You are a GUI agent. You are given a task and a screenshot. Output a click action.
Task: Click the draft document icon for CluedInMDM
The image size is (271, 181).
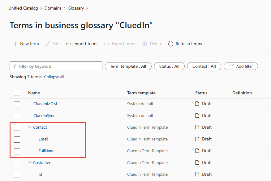(197, 104)
